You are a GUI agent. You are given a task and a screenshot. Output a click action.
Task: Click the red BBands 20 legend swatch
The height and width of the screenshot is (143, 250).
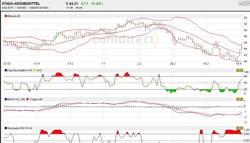[x=6, y=16]
